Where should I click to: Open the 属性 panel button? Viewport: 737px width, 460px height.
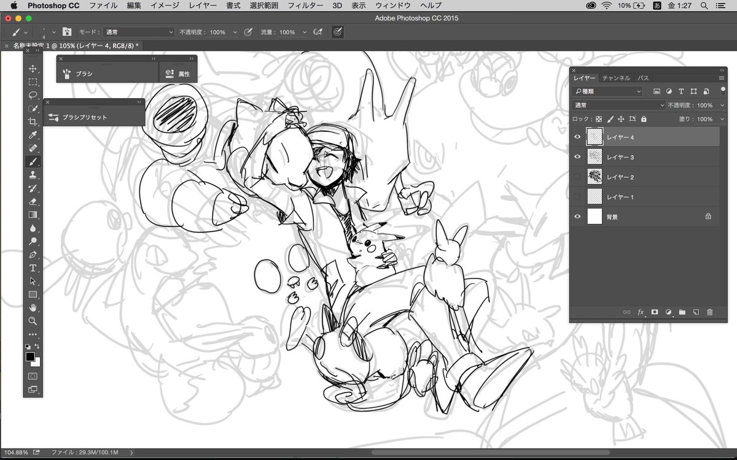[x=178, y=73]
